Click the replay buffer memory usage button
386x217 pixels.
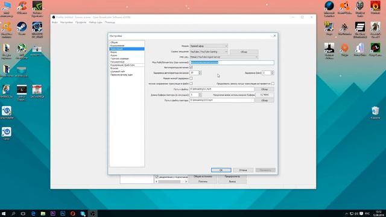pos(264,95)
